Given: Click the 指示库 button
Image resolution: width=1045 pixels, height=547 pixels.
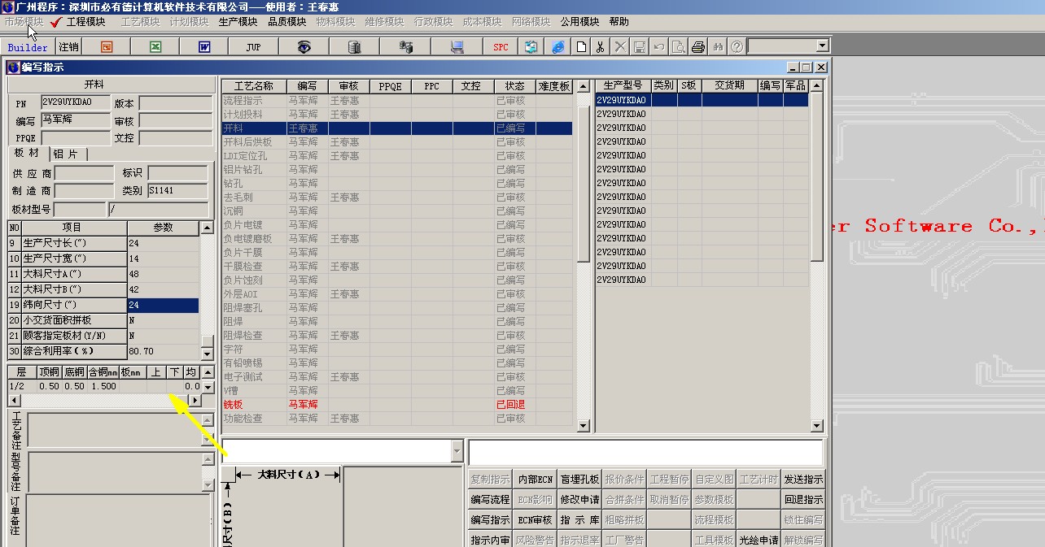Looking at the screenshot, I should 579,520.
